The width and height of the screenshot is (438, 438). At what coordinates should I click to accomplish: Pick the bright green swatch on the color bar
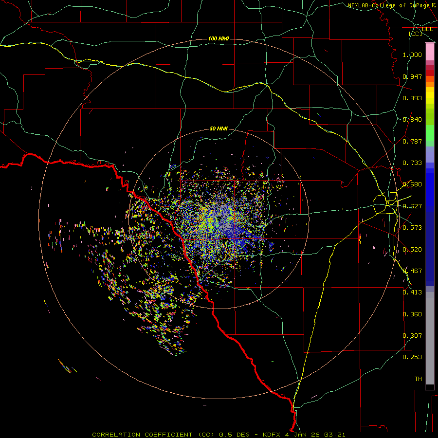(430, 133)
